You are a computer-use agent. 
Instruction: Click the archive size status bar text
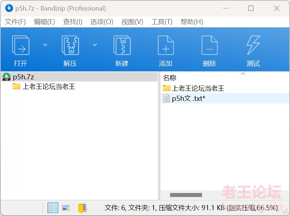(191, 208)
